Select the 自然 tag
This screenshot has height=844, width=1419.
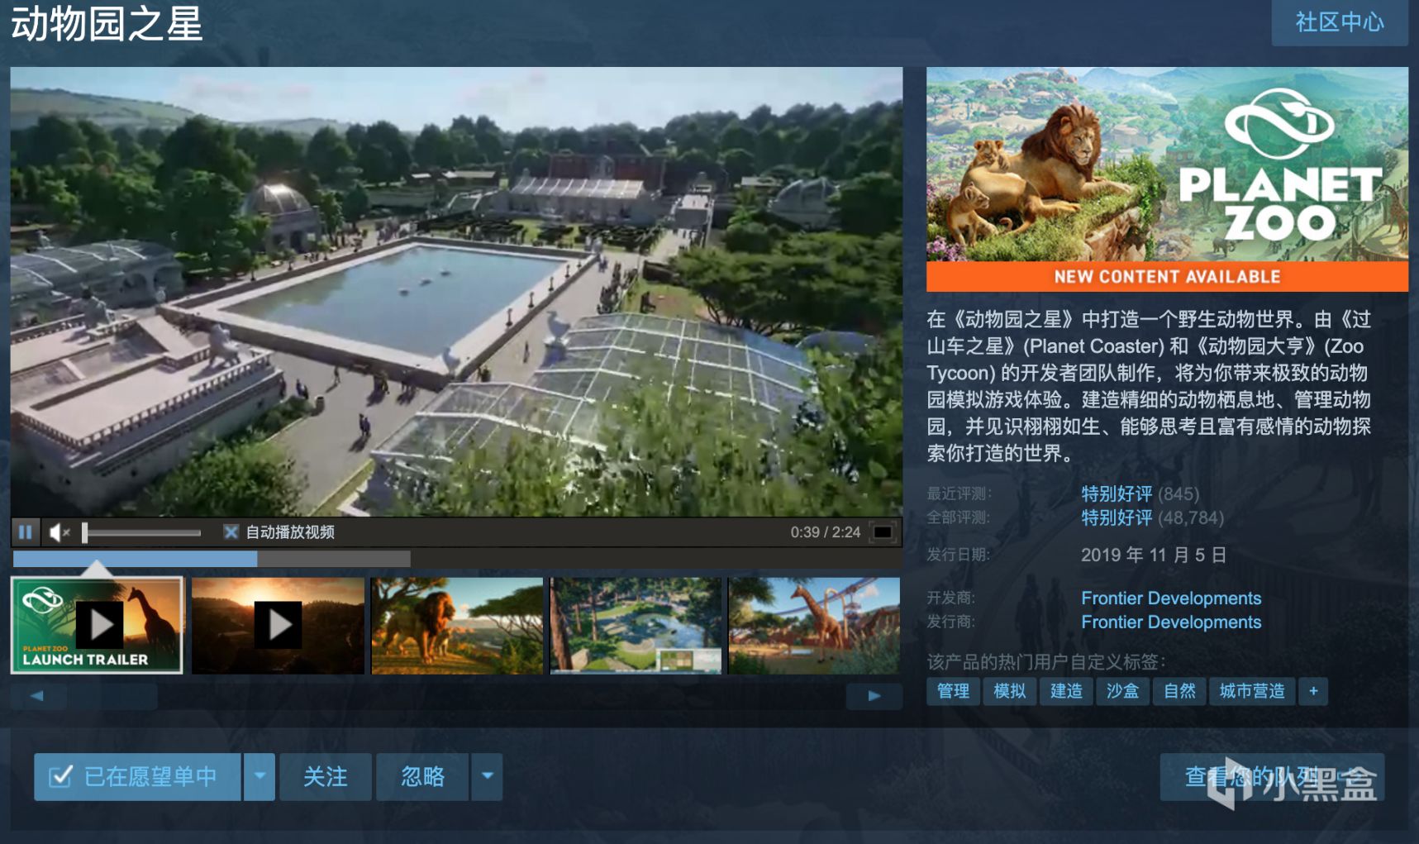[1179, 691]
